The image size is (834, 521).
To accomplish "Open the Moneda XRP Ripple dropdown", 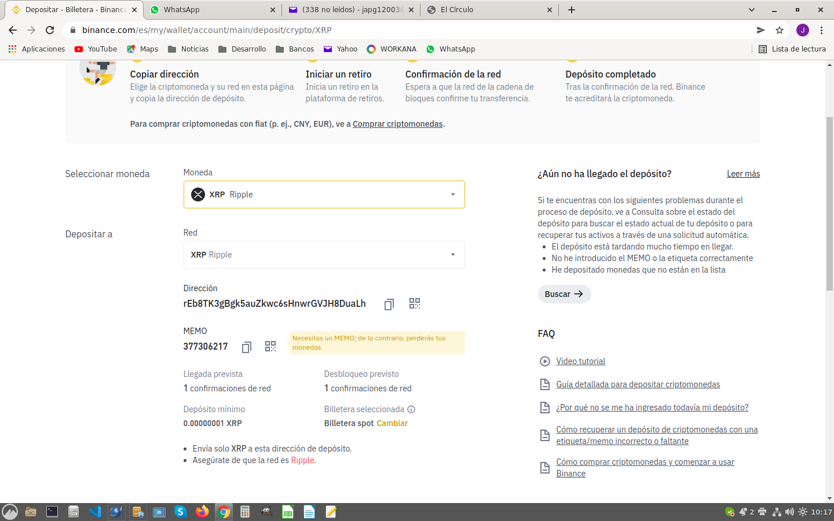I will (x=324, y=195).
